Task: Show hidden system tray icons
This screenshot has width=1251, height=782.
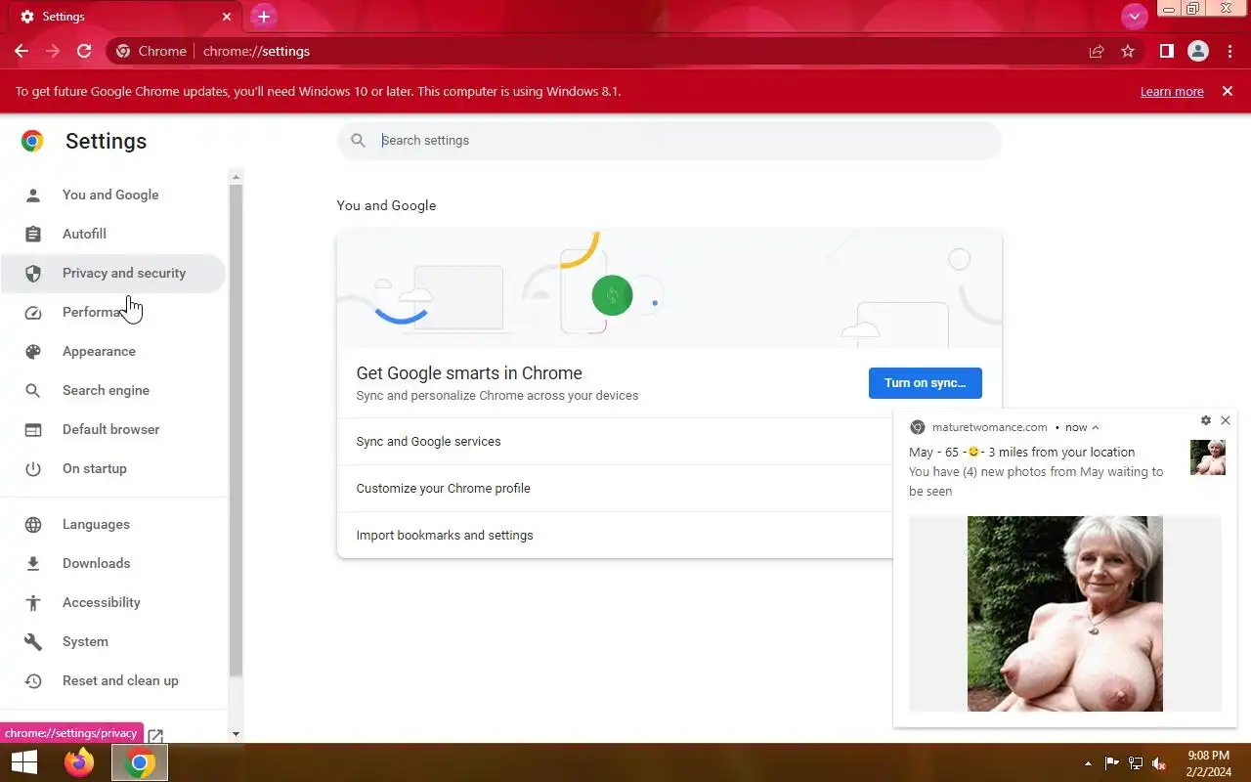Action: (x=1088, y=763)
